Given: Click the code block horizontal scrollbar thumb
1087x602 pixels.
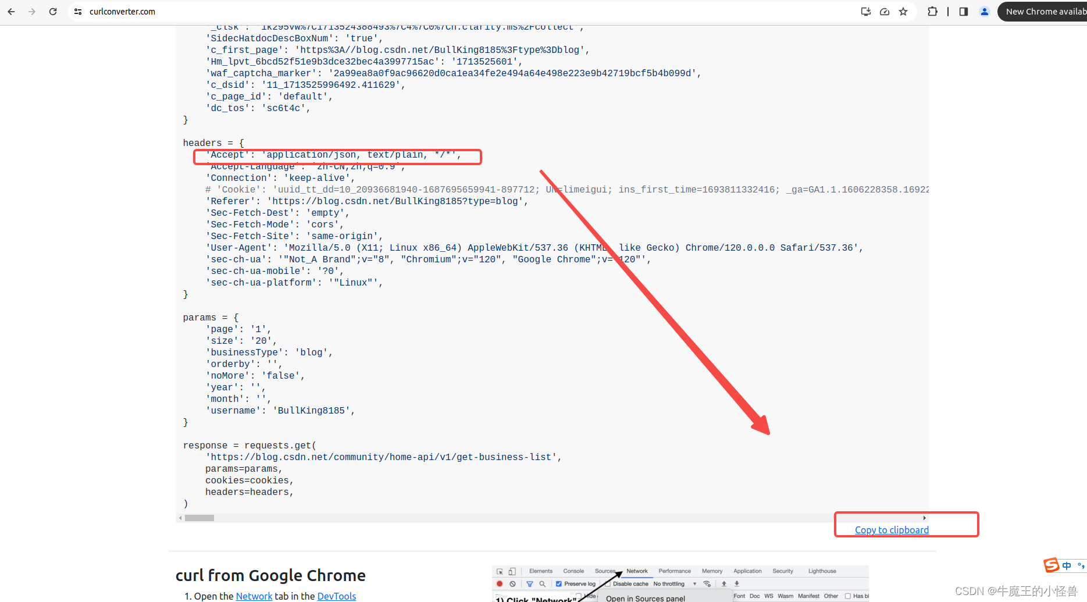Looking at the screenshot, I should pyautogui.click(x=199, y=518).
